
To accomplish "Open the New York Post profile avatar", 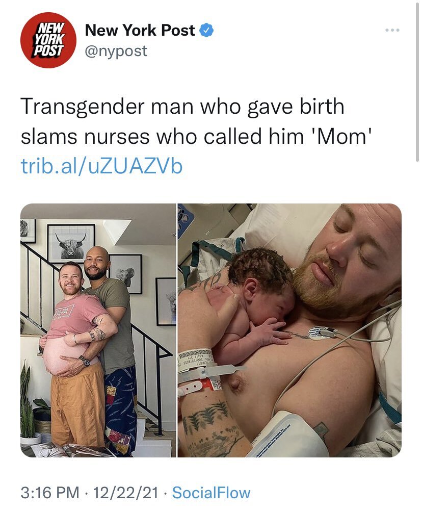I will (x=48, y=40).
